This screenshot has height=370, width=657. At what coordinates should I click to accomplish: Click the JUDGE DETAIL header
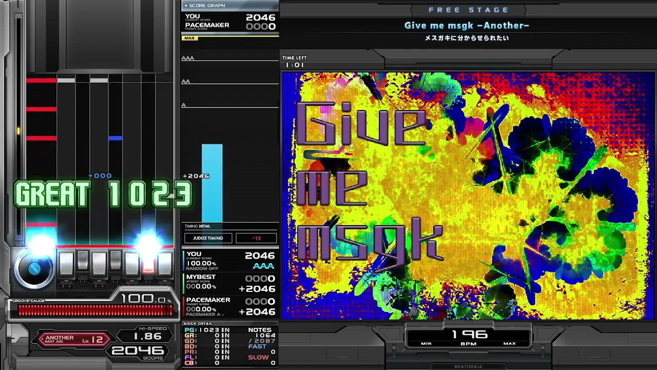[x=198, y=324]
